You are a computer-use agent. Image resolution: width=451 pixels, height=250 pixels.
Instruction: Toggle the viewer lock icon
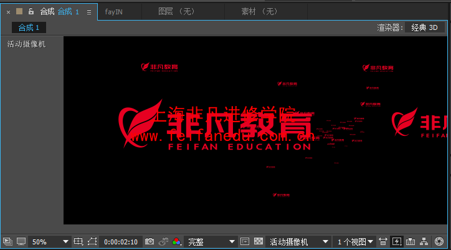coord(31,11)
